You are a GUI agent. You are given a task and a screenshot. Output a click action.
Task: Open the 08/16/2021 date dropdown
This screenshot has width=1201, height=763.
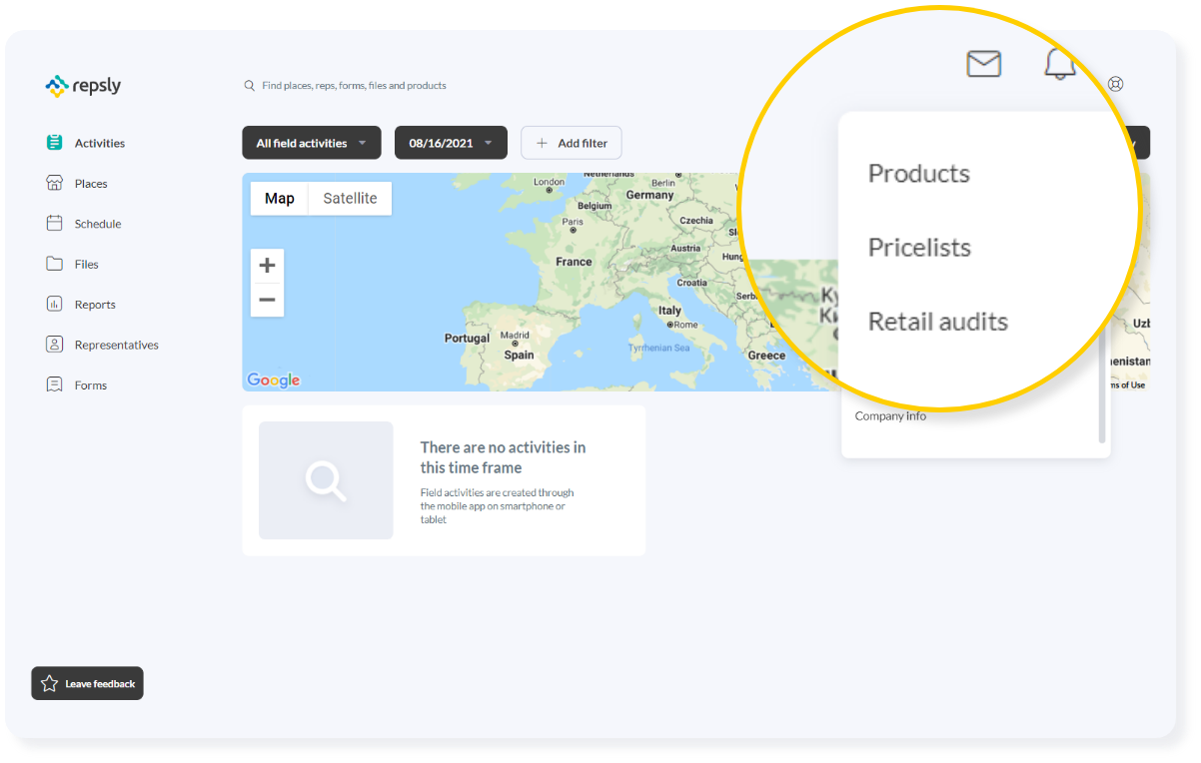tap(451, 143)
